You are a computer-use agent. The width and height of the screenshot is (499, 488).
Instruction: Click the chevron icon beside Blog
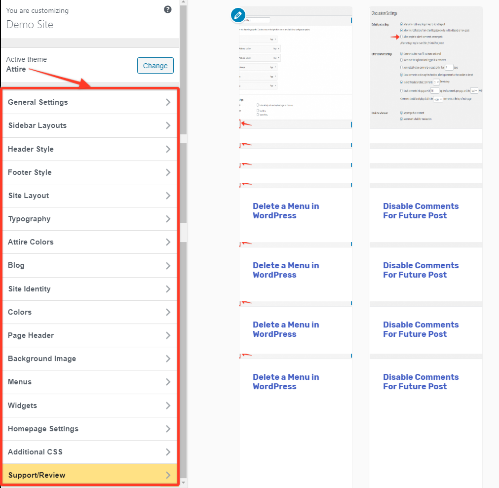[168, 266]
